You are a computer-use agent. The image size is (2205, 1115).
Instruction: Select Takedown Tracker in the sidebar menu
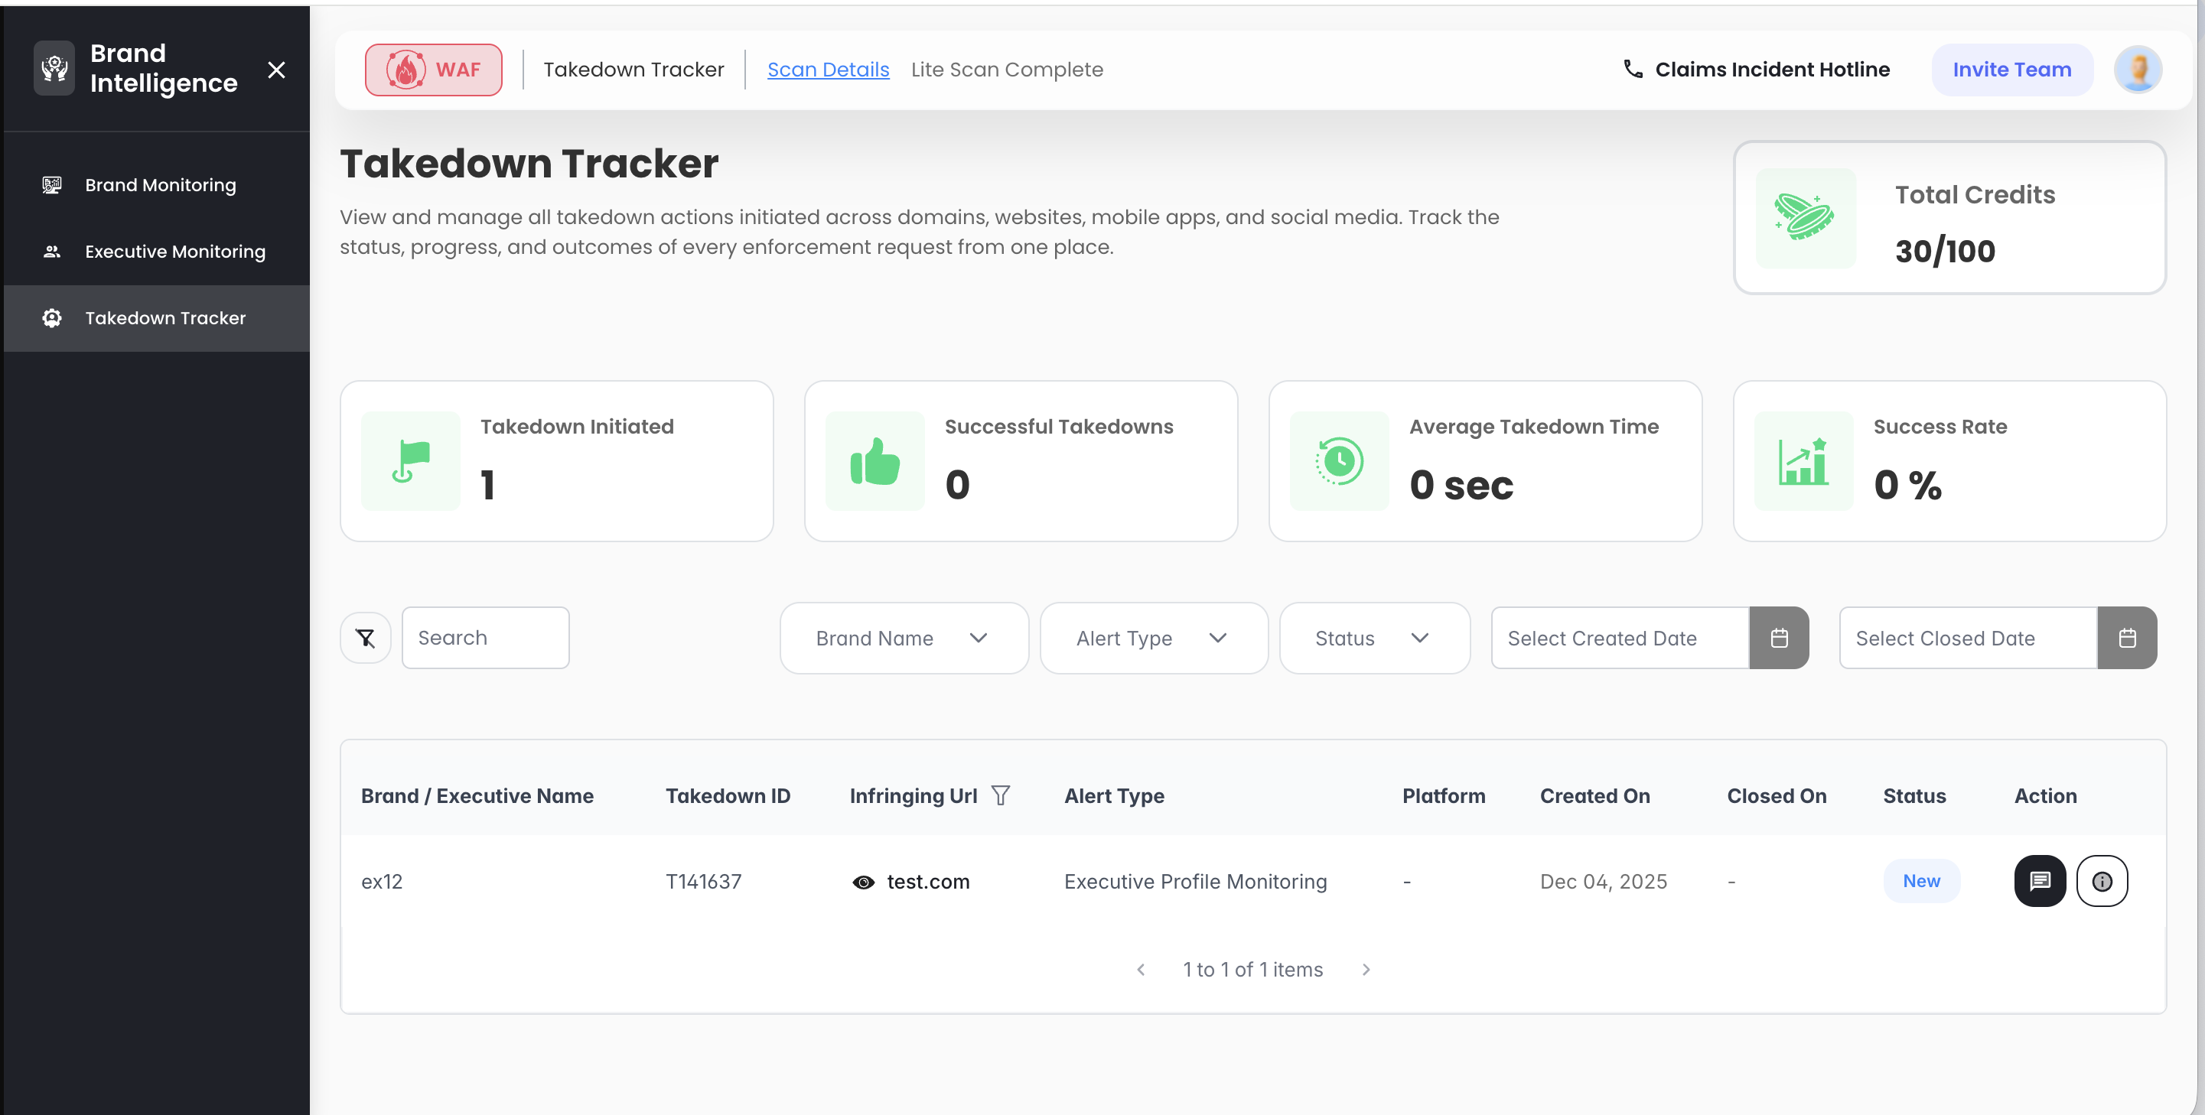click(164, 317)
